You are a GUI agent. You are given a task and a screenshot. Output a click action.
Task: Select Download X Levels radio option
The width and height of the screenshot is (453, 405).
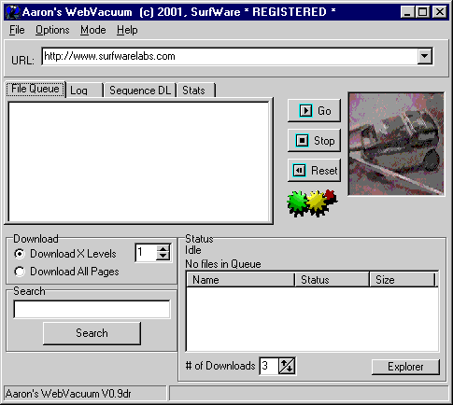[x=65, y=254]
